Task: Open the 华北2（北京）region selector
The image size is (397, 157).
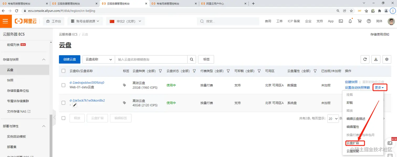Action: point(125,21)
